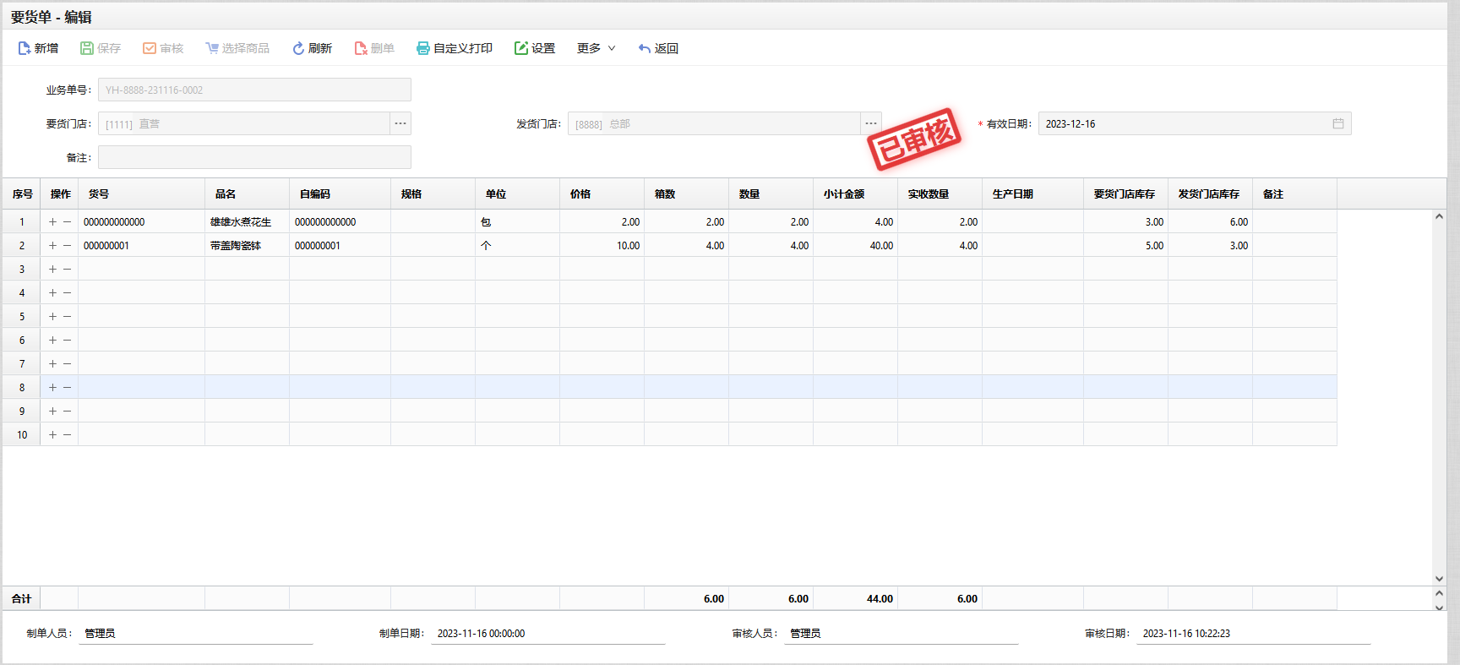
Task: Select subtotal cell 40.00
Action: pyautogui.click(x=855, y=245)
